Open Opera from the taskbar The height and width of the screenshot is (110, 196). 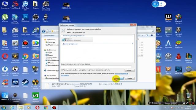tap(37, 108)
